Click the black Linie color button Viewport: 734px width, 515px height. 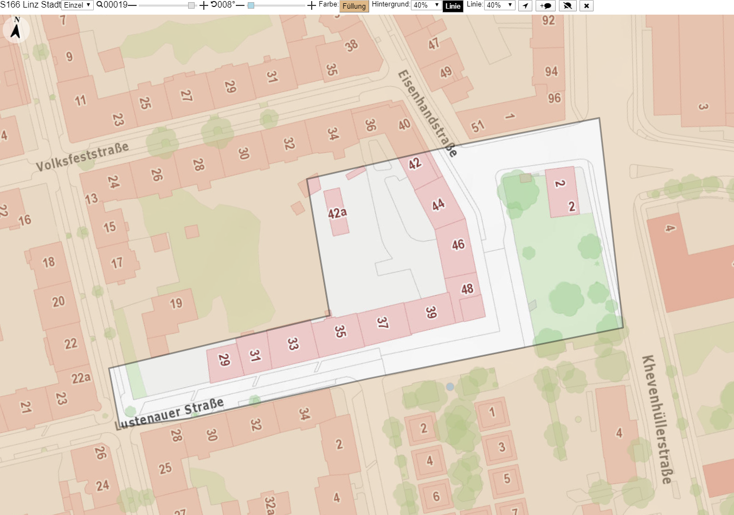click(453, 6)
